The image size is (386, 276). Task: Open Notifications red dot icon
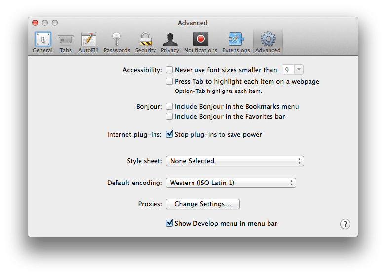coord(200,40)
